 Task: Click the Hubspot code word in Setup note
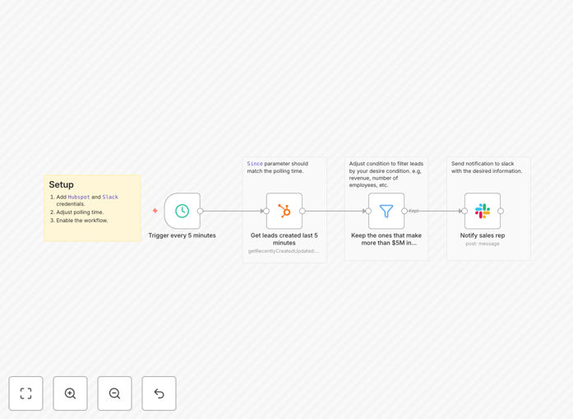tap(79, 197)
